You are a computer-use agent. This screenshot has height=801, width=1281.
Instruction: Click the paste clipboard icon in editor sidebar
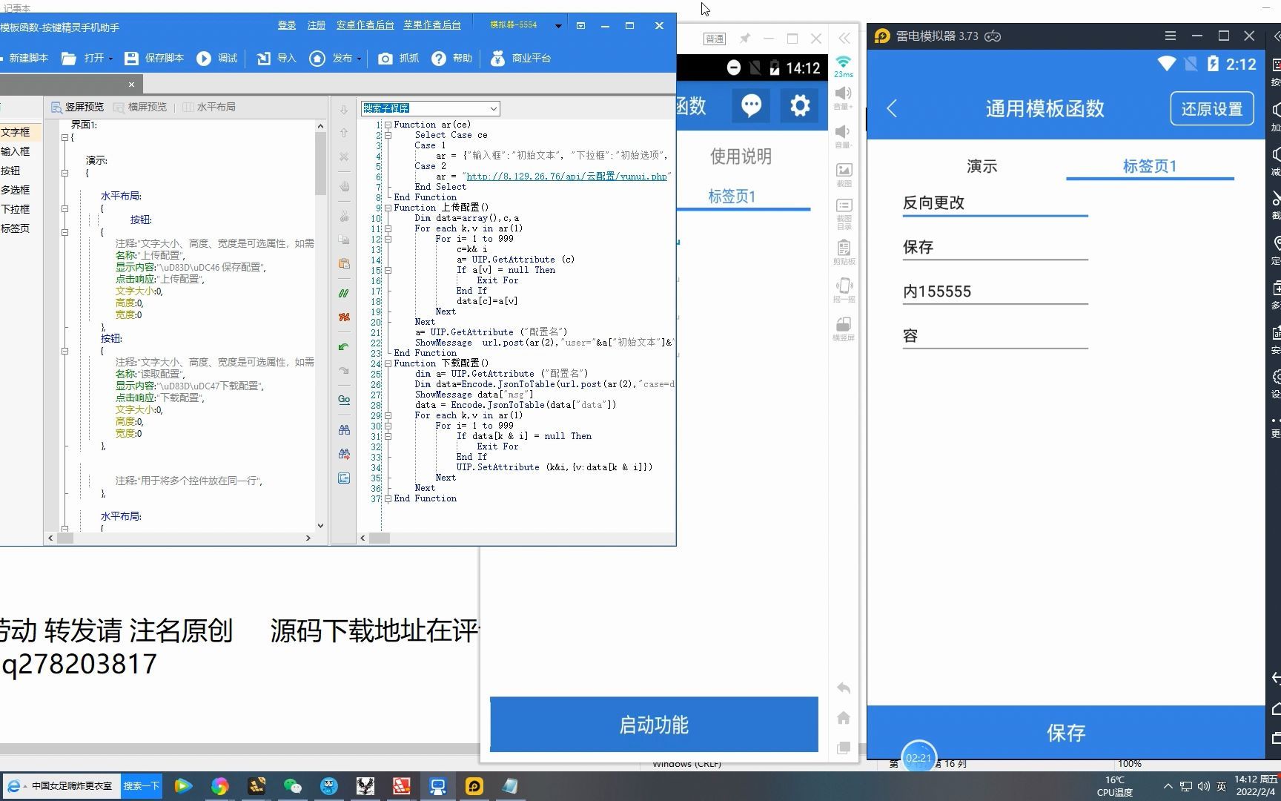coord(344,263)
